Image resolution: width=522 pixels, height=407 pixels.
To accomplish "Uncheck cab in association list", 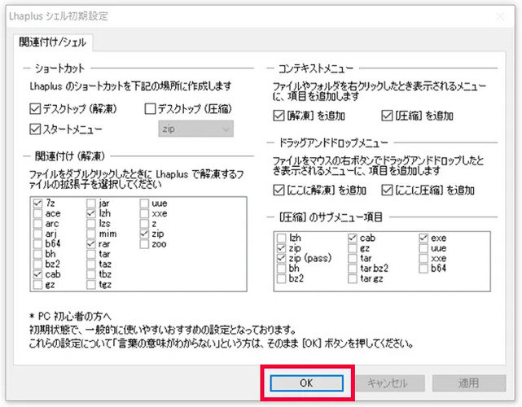I will [x=37, y=274].
